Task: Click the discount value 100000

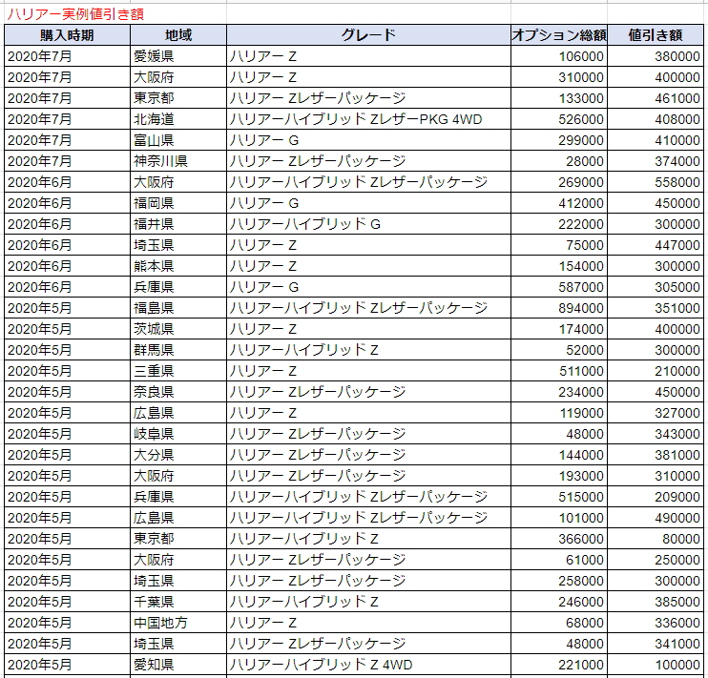Action: [656, 665]
